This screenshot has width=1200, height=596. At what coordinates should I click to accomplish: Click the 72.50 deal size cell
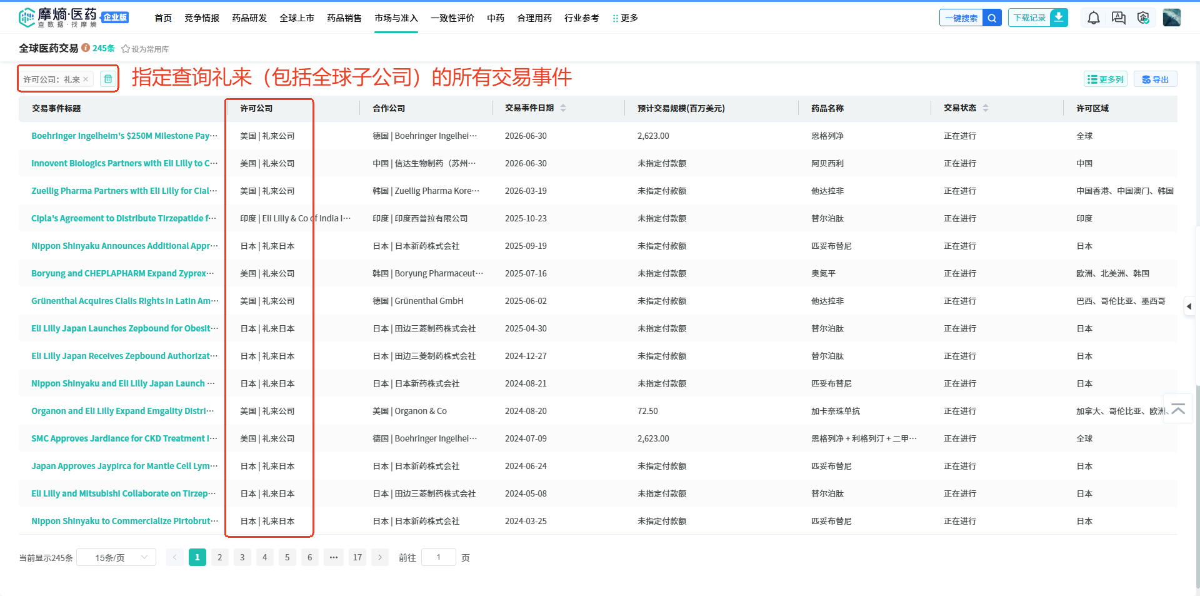(x=647, y=411)
